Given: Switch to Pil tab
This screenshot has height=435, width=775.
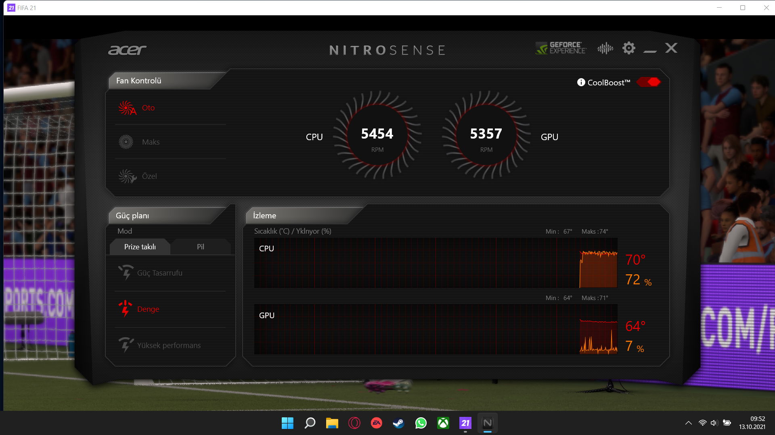Looking at the screenshot, I should coord(201,247).
